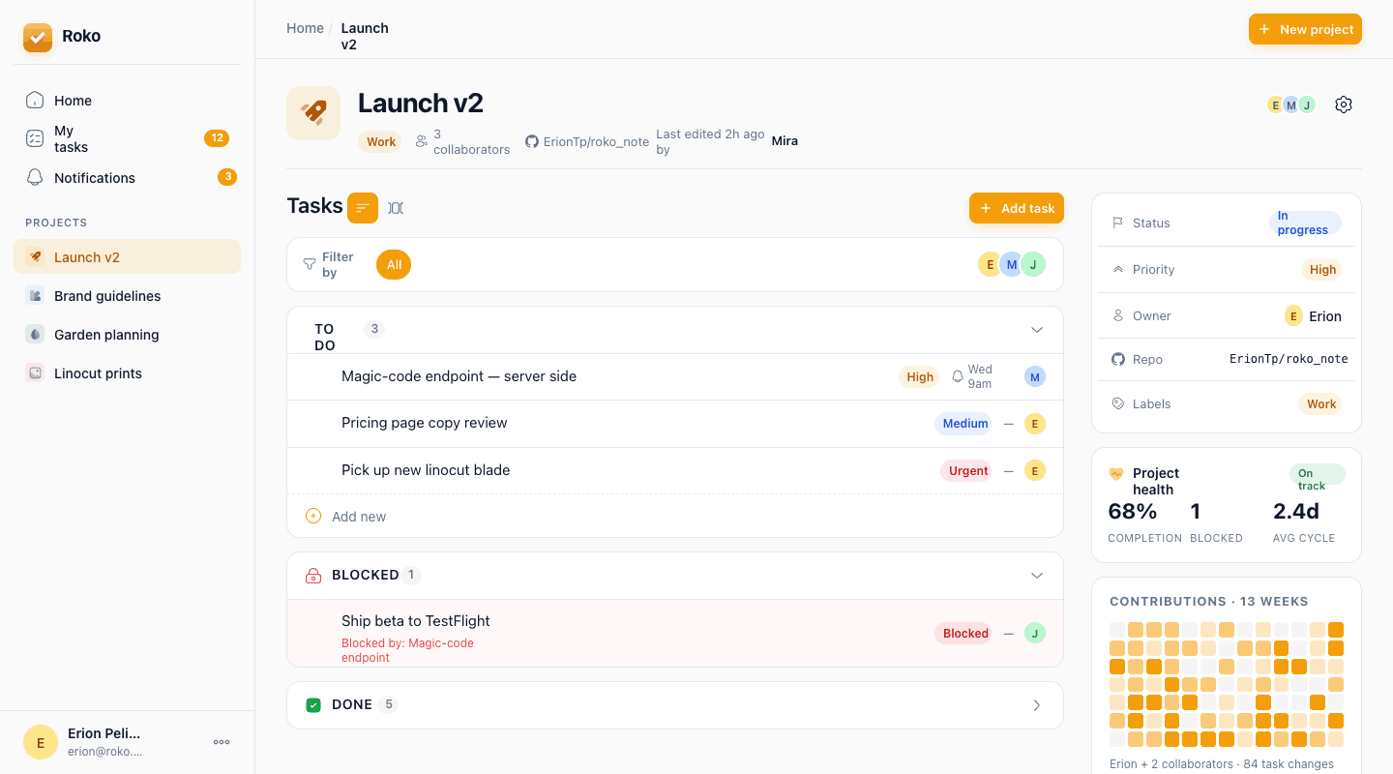Open High priority badge on Magic-code task
1393x774 pixels.
point(919,377)
